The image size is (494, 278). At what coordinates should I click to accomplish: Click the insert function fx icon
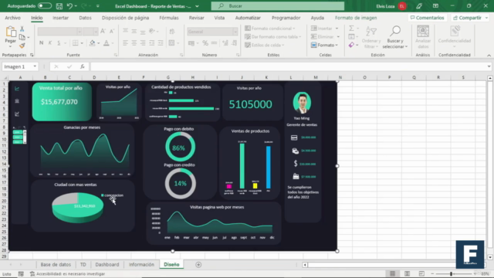coord(83,66)
